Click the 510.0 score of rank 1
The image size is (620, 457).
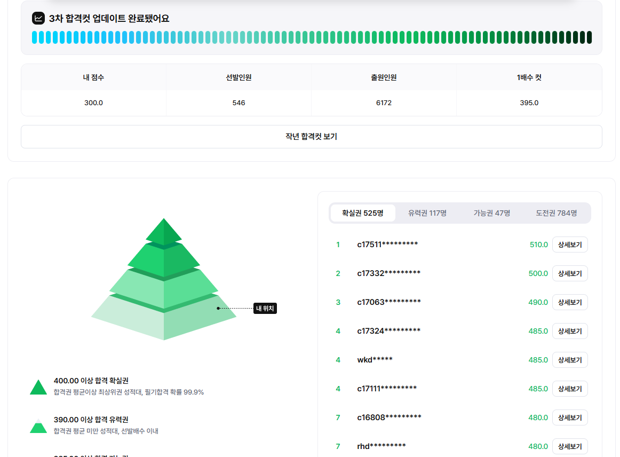coord(538,245)
